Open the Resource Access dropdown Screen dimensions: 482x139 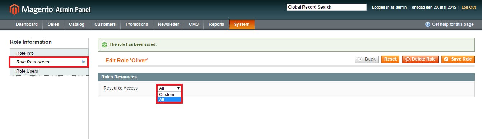point(169,88)
